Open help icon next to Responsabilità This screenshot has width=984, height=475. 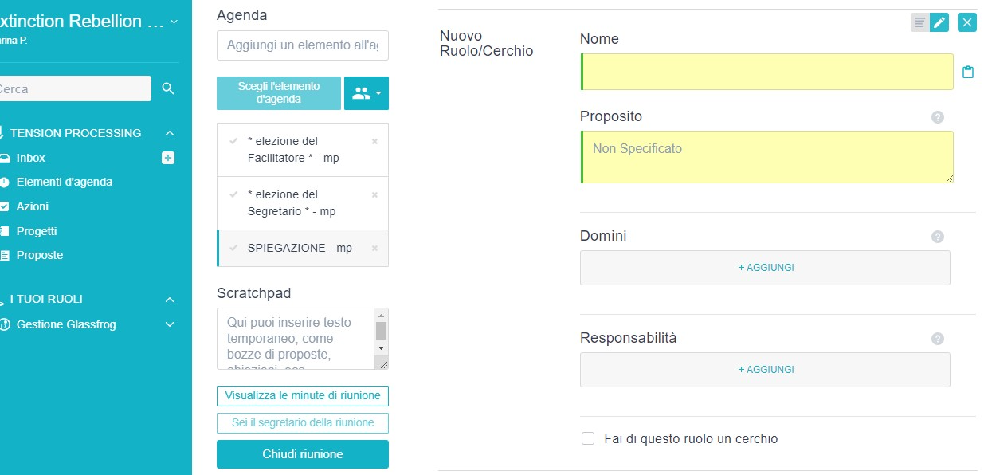coord(938,339)
